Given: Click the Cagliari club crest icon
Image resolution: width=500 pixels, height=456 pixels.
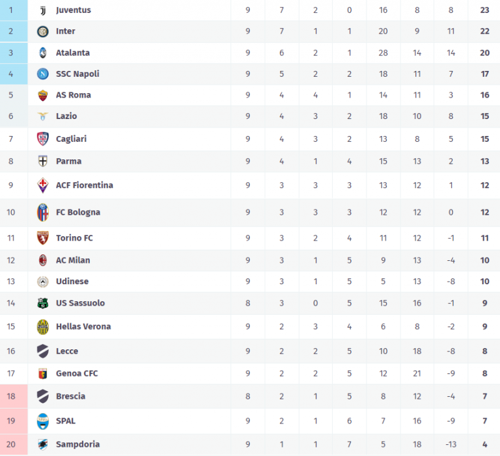Looking at the screenshot, I should point(43,139).
